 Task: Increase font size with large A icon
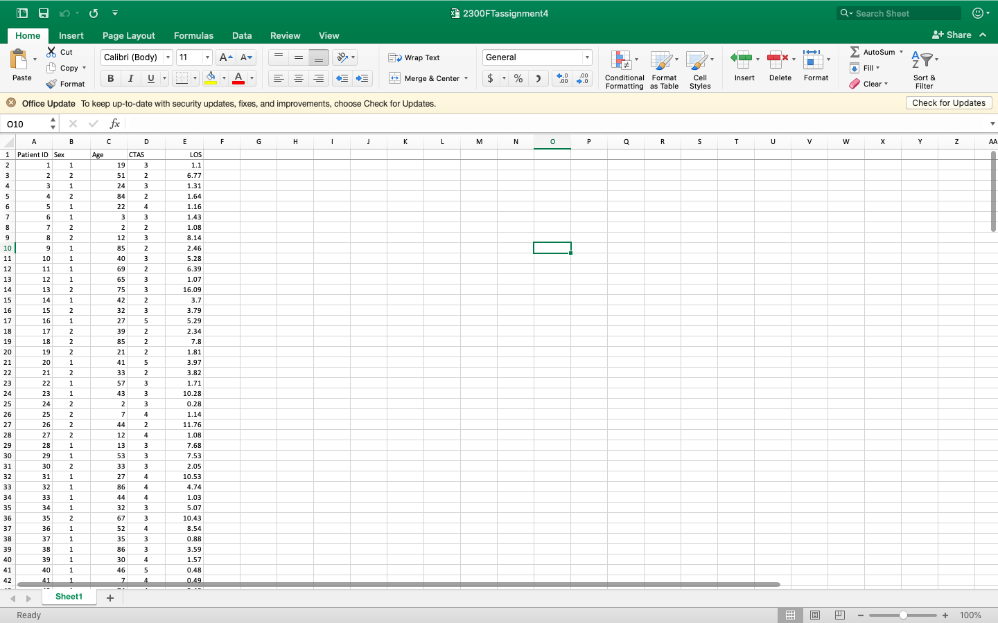pos(225,57)
